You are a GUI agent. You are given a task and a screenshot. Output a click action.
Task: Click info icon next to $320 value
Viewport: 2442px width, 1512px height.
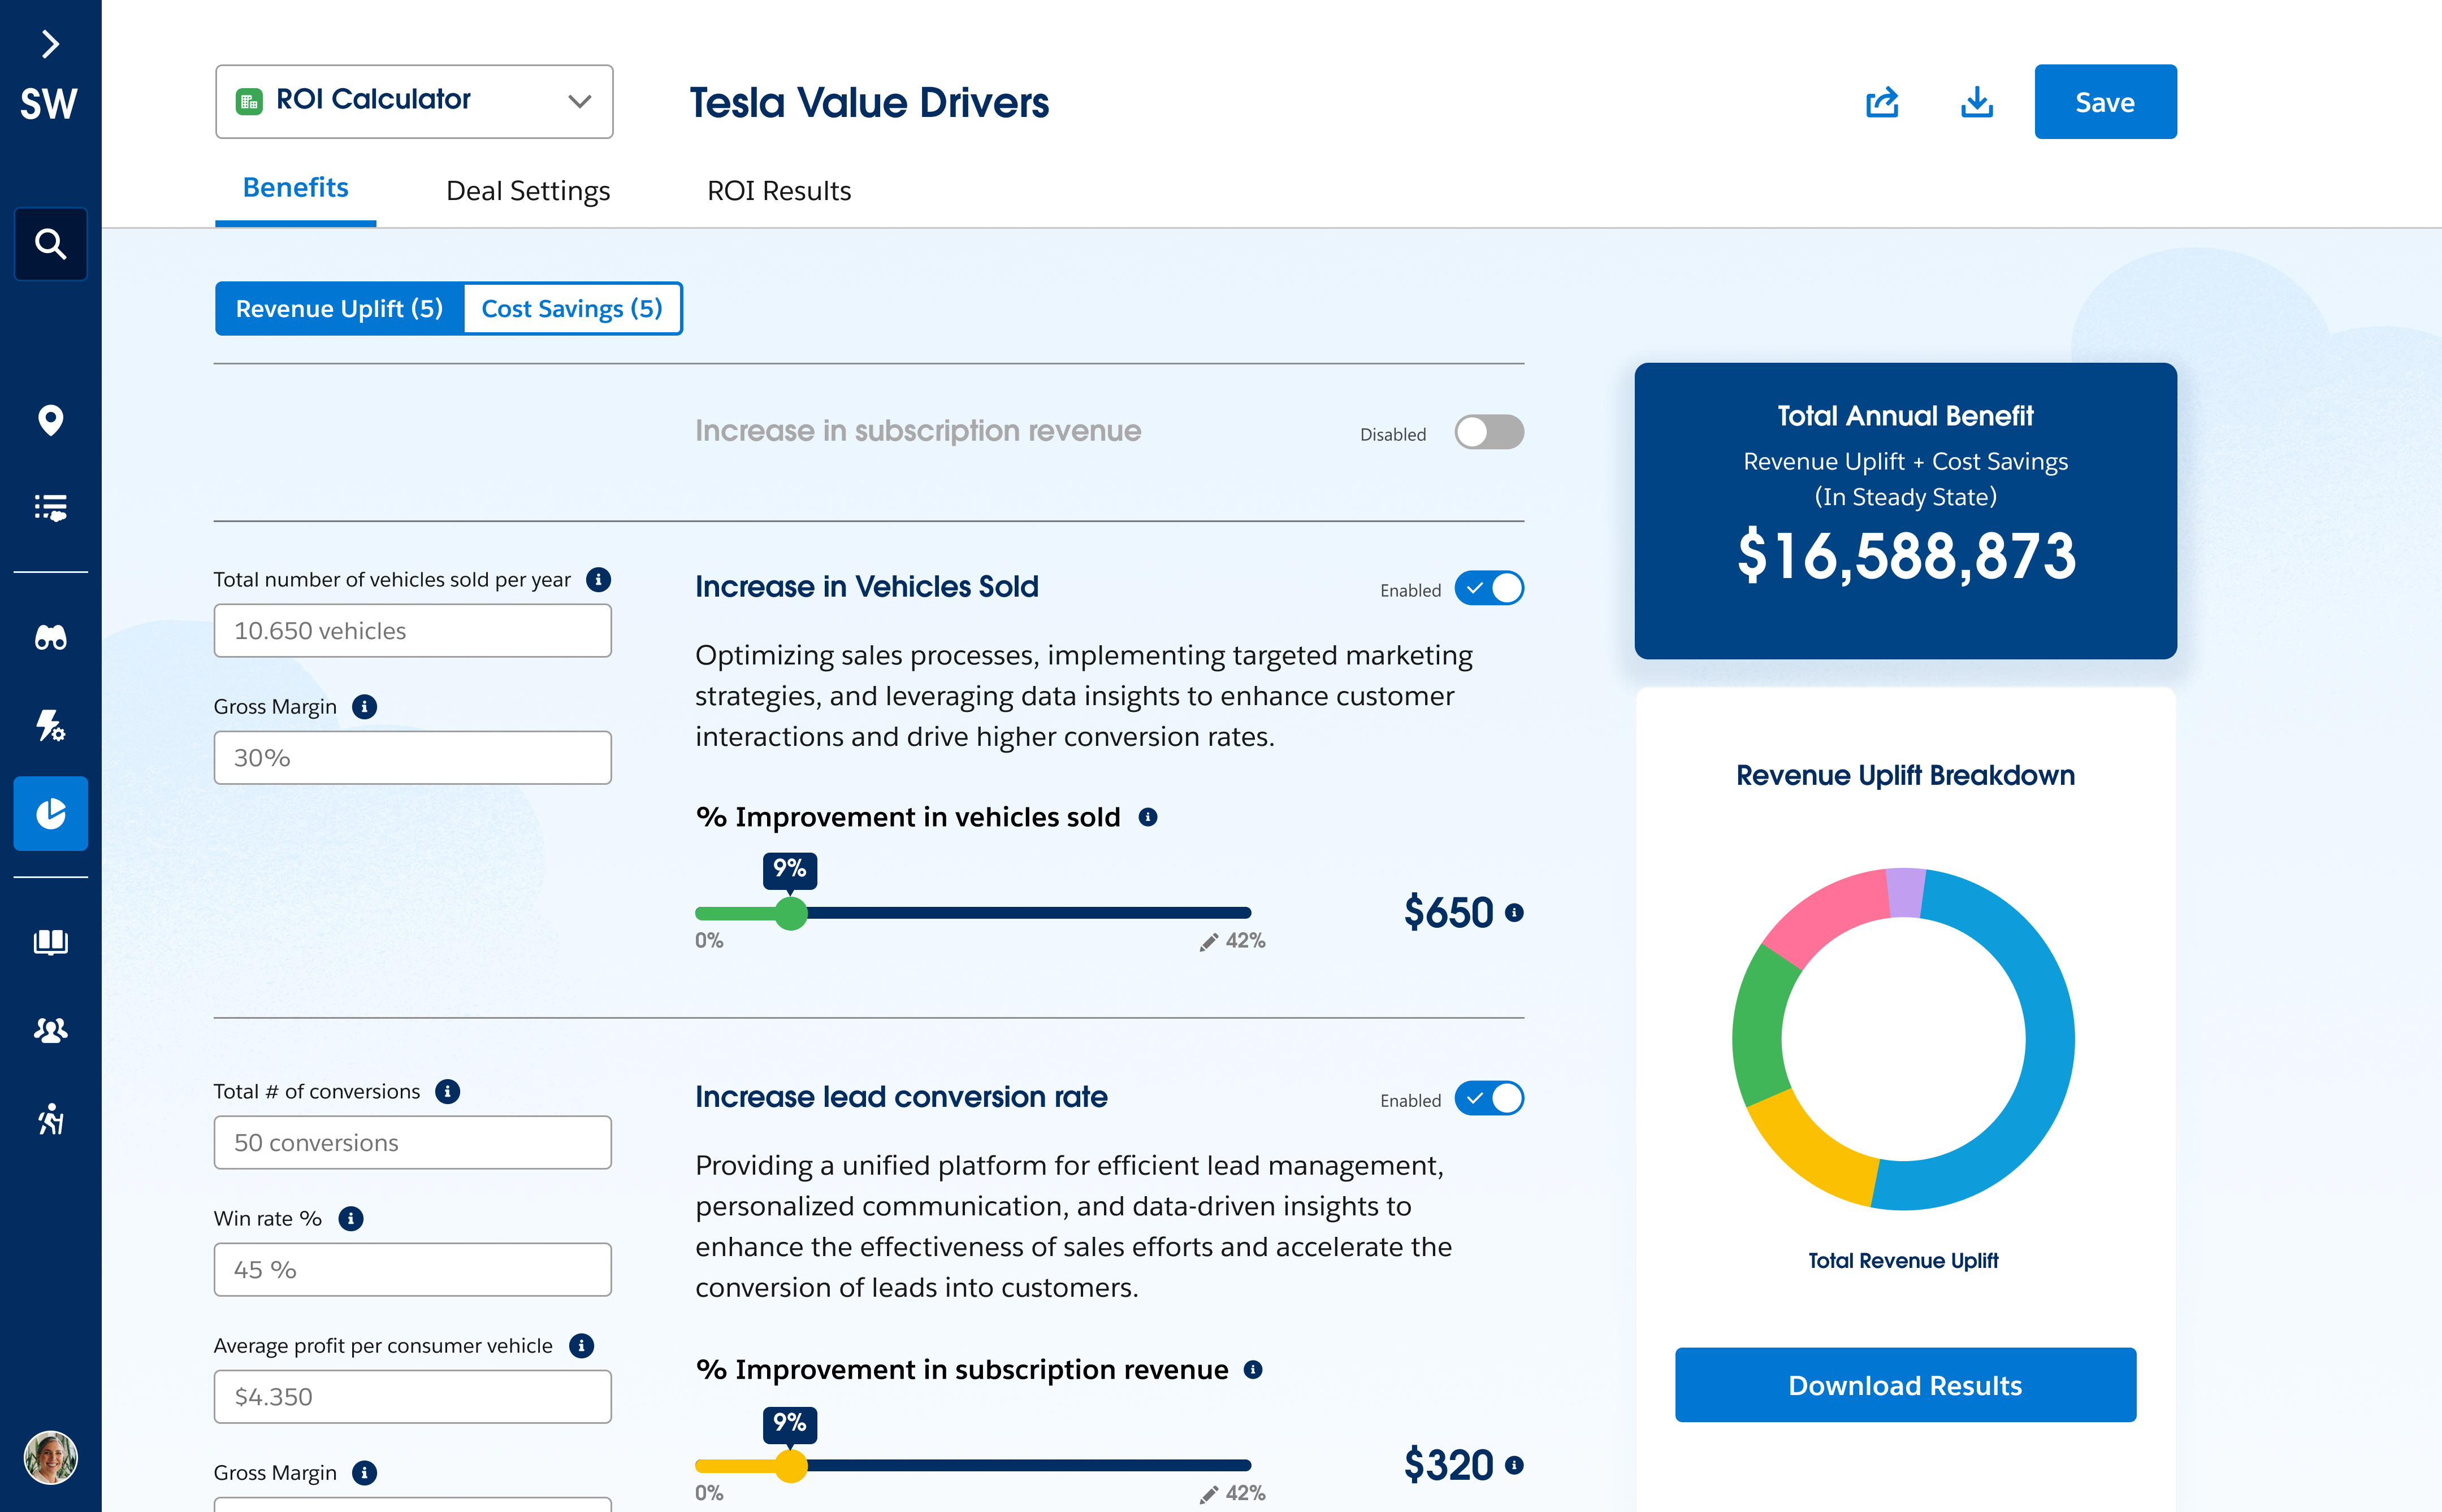pos(1514,1465)
